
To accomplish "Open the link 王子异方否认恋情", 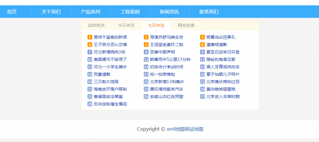I will coord(110,45).
